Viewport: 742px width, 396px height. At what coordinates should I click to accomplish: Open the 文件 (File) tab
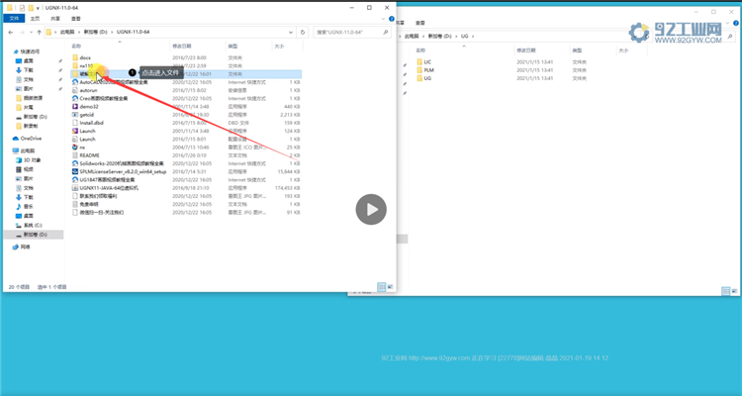tap(14, 19)
